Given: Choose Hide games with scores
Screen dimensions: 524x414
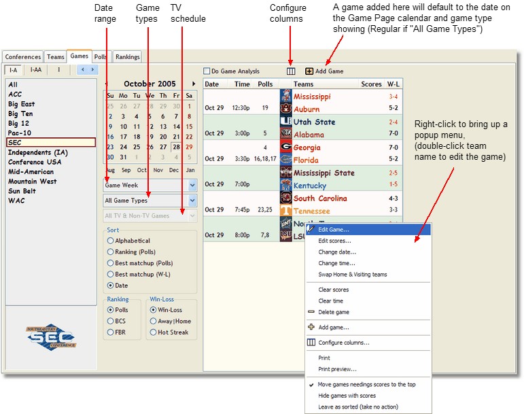Looking at the screenshot, I should (368, 396).
